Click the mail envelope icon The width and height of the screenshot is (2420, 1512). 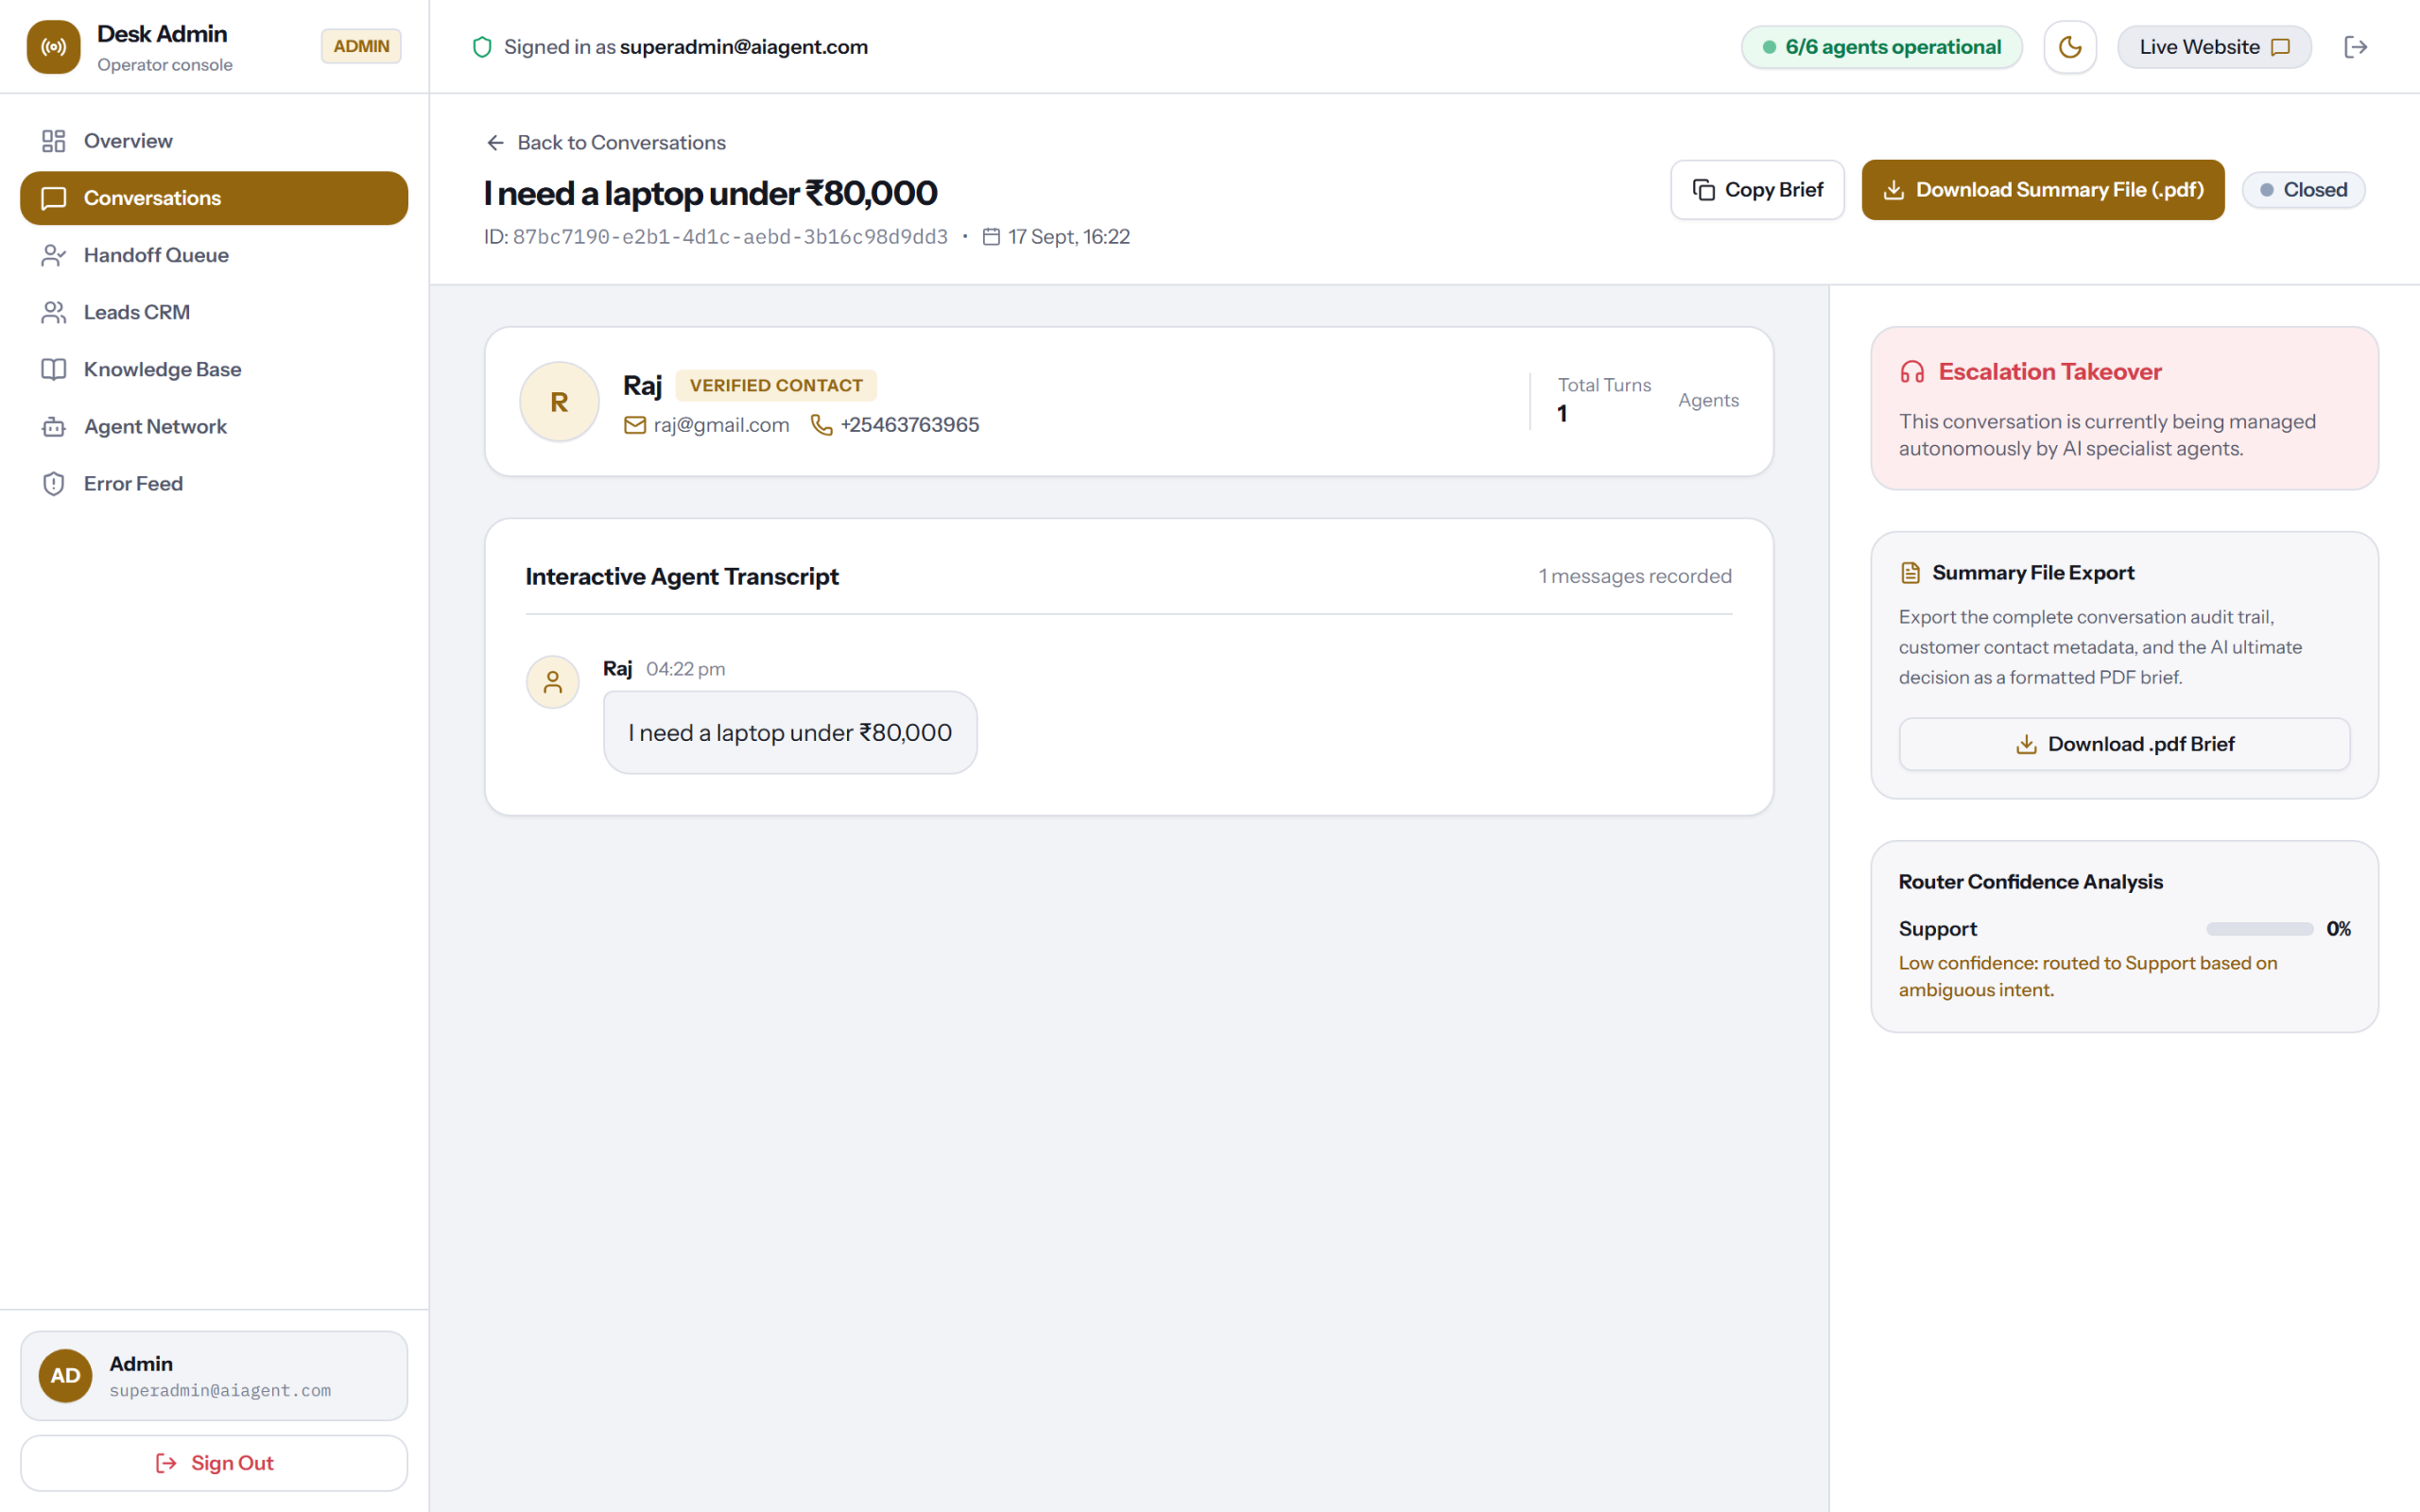pyautogui.click(x=635, y=425)
